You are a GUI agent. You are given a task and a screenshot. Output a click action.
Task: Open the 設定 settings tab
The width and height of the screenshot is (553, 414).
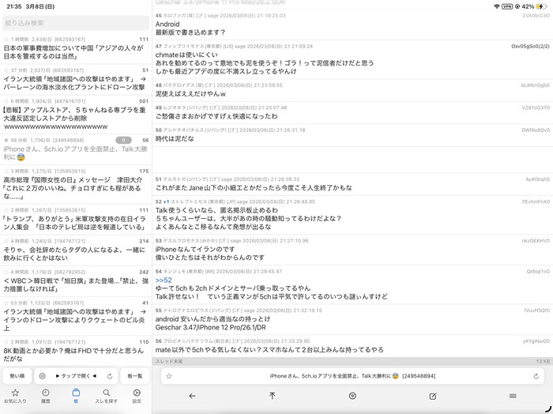[x=137, y=396]
